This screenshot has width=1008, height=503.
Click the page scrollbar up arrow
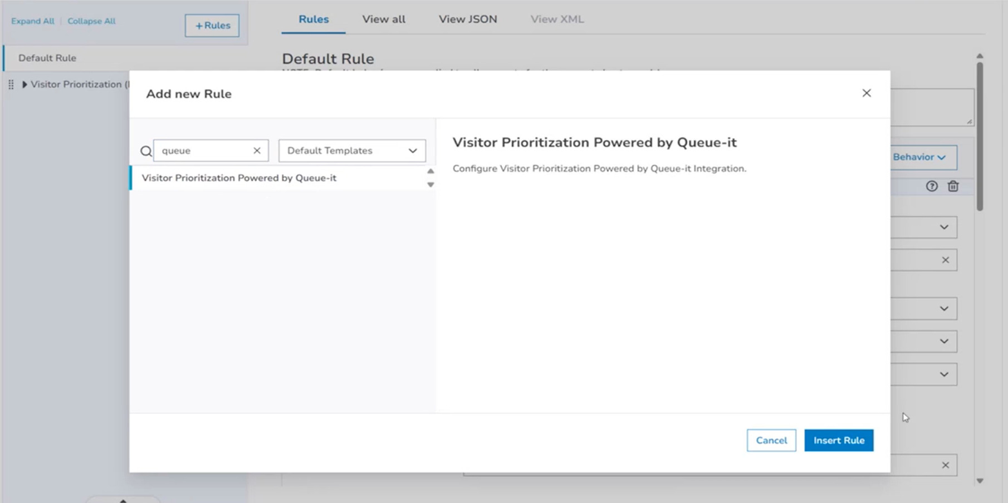click(980, 56)
